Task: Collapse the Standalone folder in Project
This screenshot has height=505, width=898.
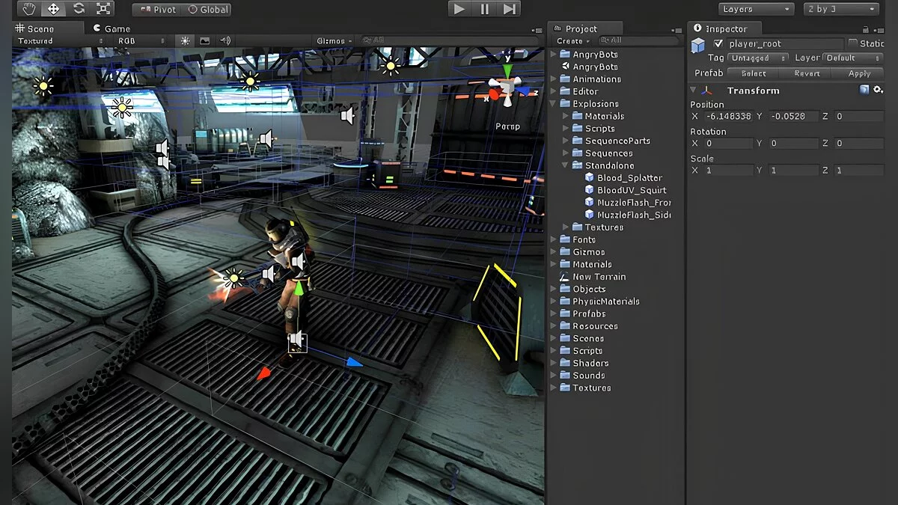Action: click(566, 165)
